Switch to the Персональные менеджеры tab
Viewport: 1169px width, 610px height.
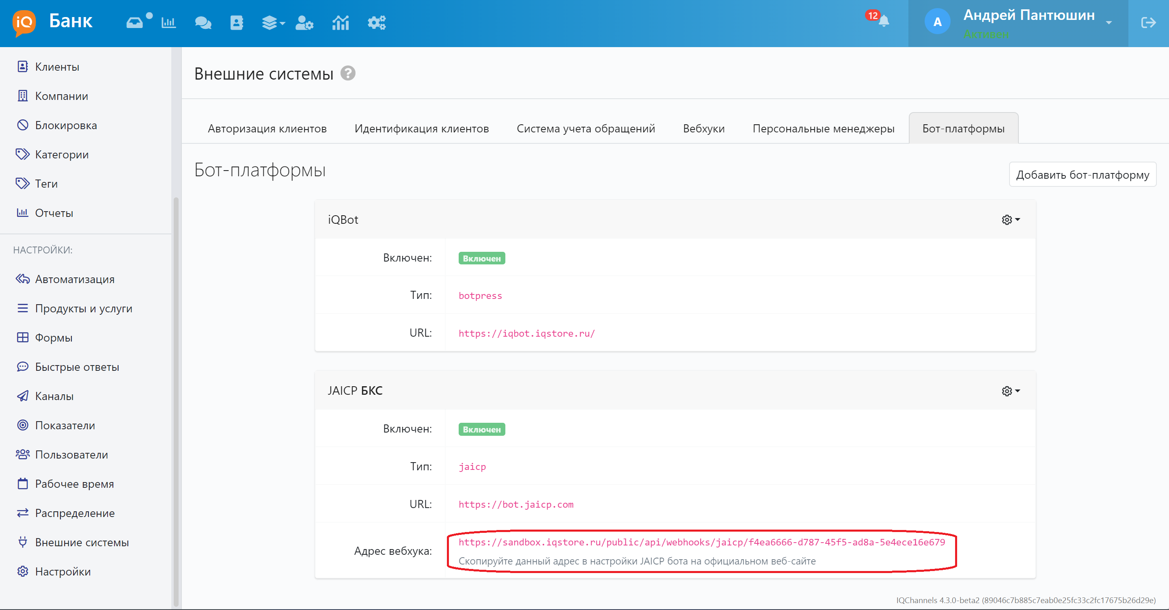click(x=824, y=129)
